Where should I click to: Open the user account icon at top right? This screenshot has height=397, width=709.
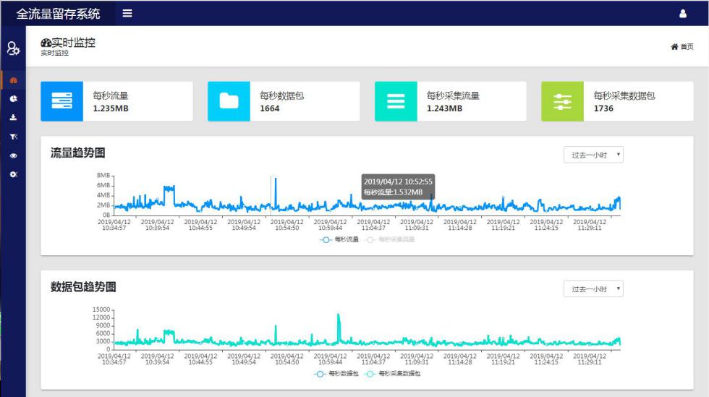[682, 14]
